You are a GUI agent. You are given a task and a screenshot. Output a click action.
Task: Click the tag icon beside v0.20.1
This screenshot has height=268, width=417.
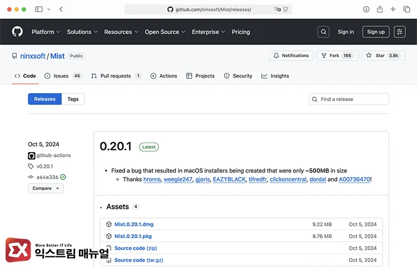pos(31,166)
